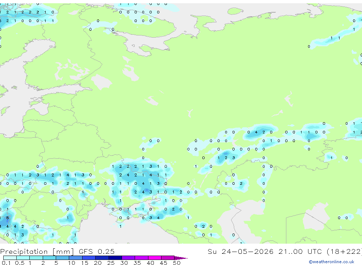Pick the legend swatch between 10 and 15

click(x=76, y=258)
